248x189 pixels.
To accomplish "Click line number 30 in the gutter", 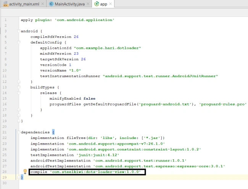I will pos(5,183).
